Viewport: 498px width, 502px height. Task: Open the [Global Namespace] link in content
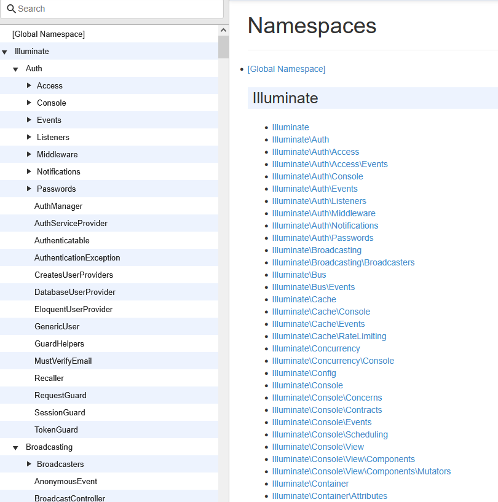pyautogui.click(x=287, y=69)
